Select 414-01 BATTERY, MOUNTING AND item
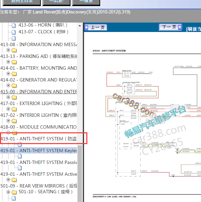The height and width of the screenshot is (202, 201). click(38, 68)
